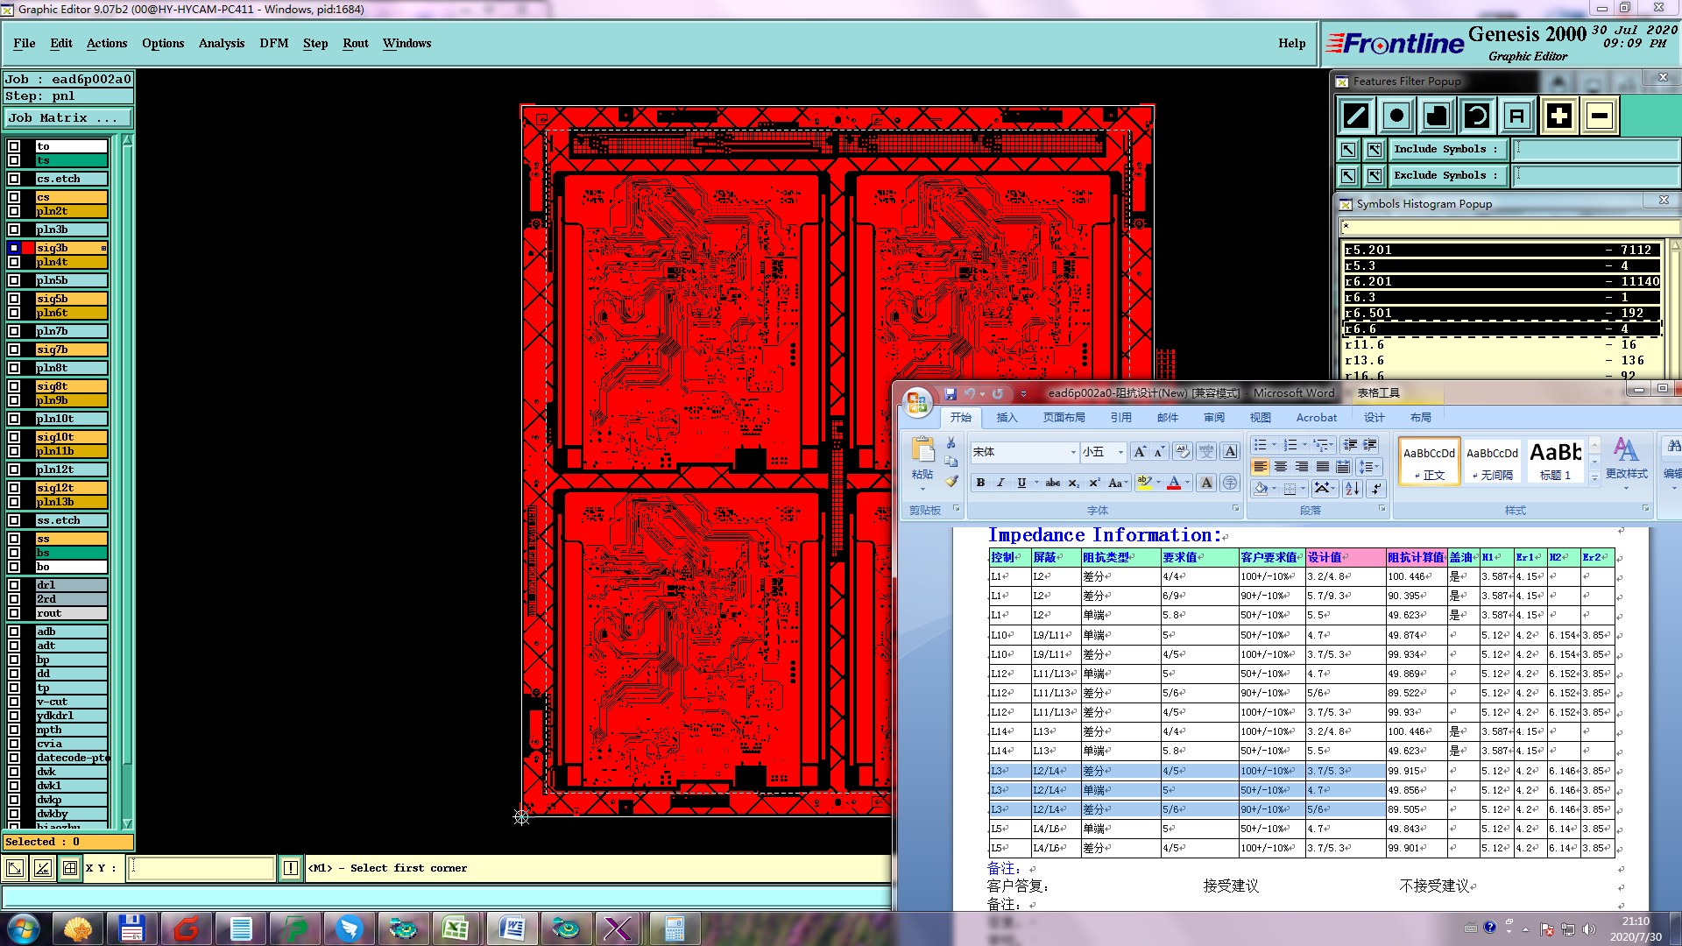Click the negative polarity minus icon
Image resolution: width=1682 pixels, height=946 pixels.
pyautogui.click(x=1600, y=116)
